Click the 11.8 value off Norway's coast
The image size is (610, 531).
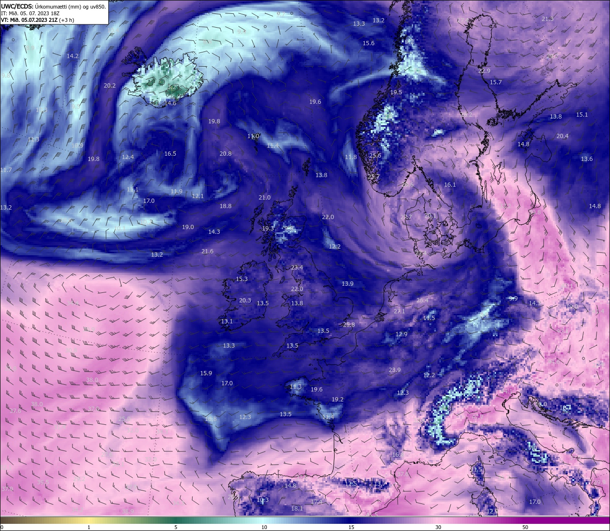pyautogui.click(x=351, y=157)
